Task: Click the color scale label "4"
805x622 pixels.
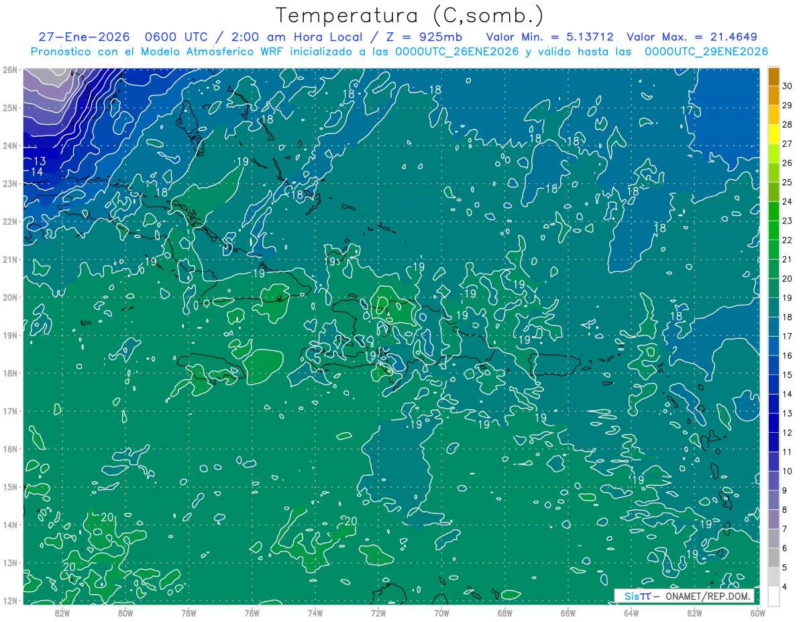Action: click(786, 586)
